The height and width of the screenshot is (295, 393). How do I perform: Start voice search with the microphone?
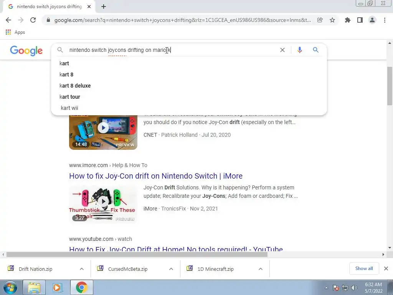coord(299,50)
